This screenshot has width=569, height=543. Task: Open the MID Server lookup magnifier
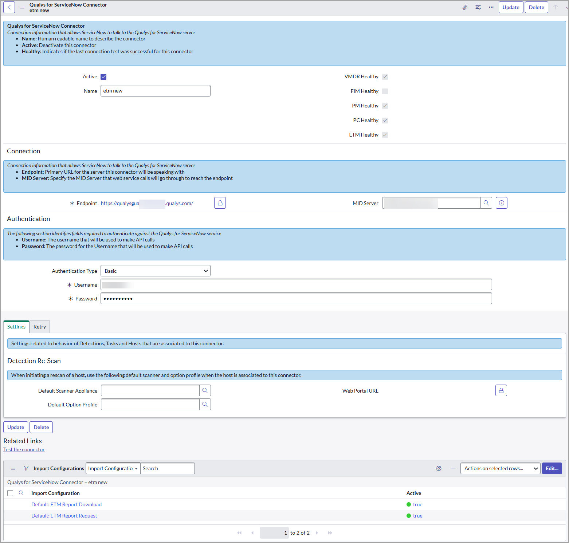pyautogui.click(x=486, y=203)
